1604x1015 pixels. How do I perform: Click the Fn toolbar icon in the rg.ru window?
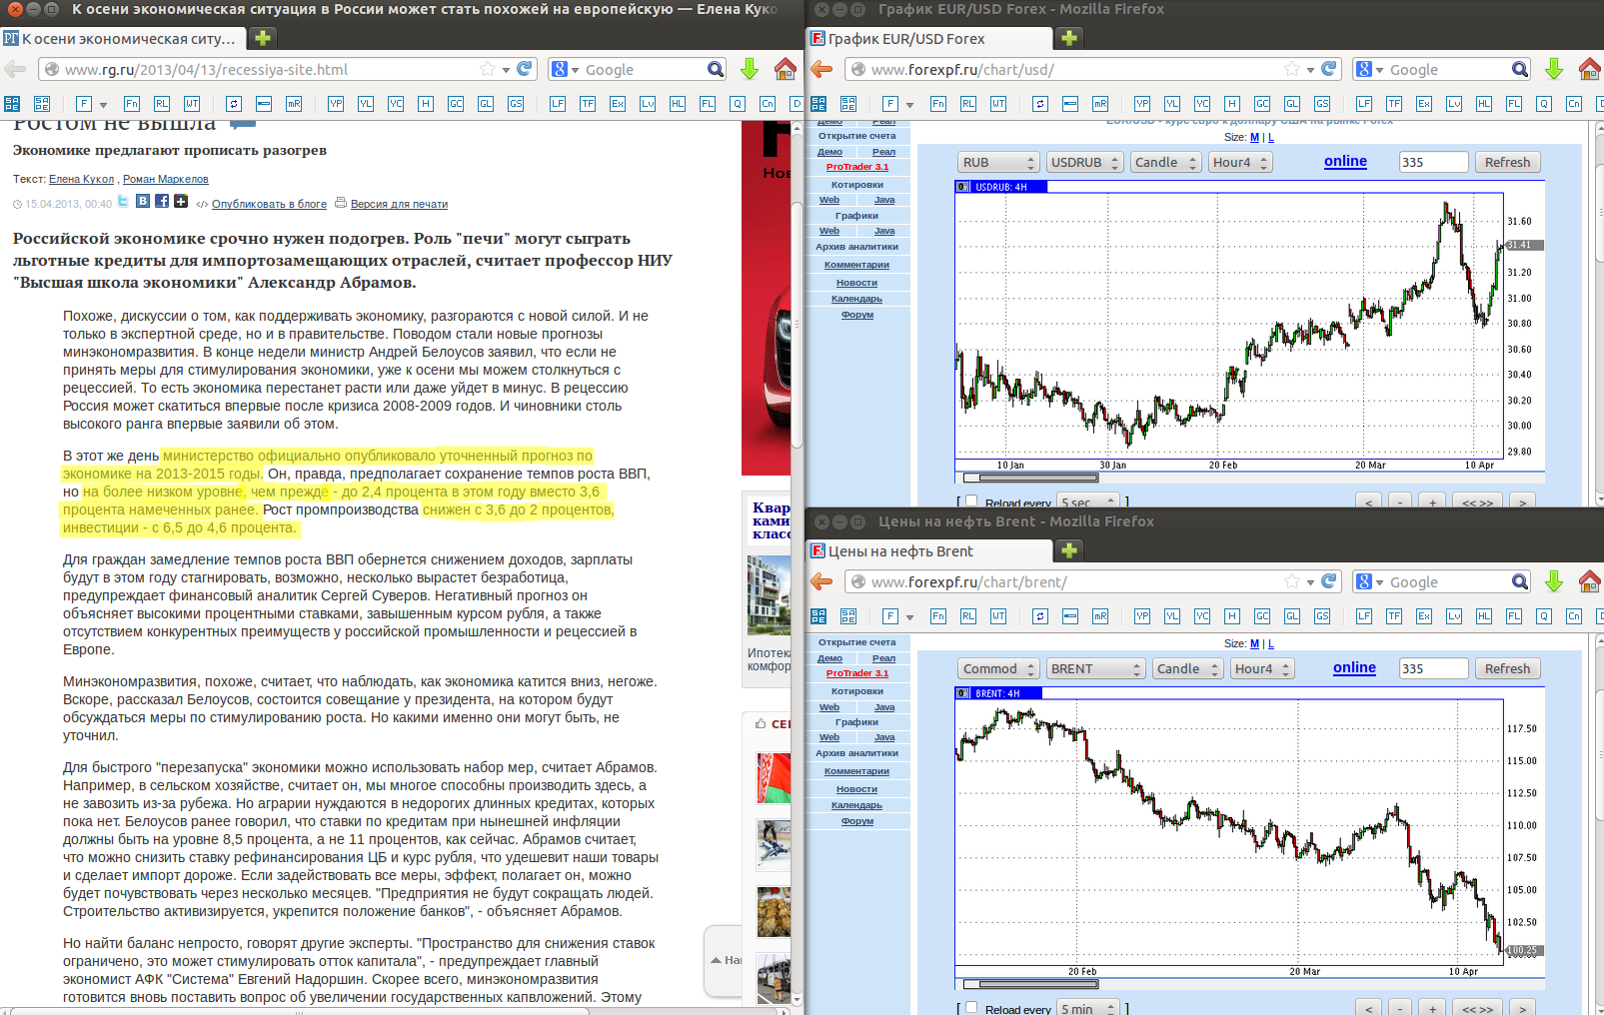(x=132, y=104)
